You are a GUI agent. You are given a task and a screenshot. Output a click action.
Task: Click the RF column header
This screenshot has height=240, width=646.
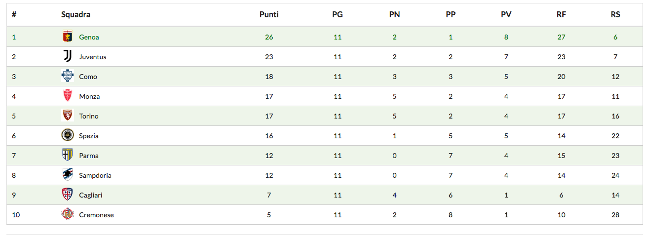(561, 14)
